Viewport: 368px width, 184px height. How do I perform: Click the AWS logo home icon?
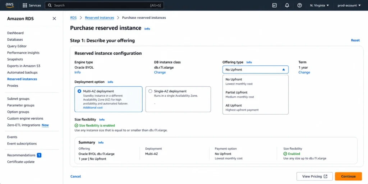tap(10, 5)
